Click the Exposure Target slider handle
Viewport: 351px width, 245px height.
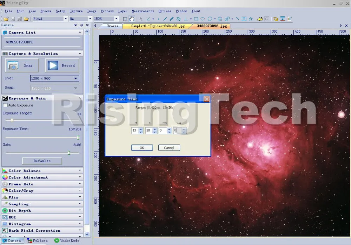(12, 120)
